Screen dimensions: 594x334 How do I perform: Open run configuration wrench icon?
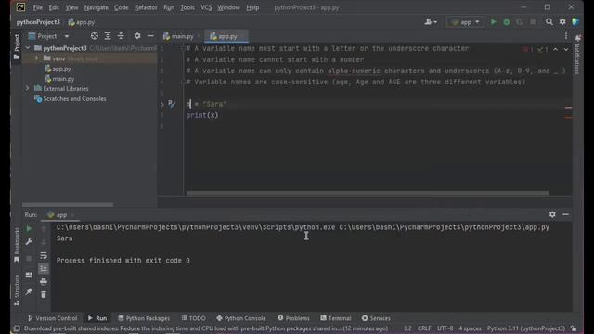[29, 242]
